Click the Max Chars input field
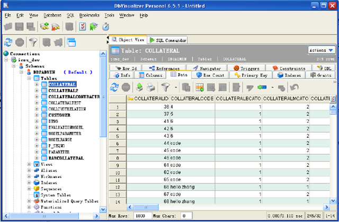339x222 pixels. coord(186,216)
